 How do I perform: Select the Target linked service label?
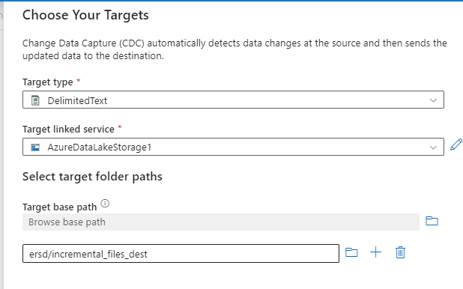68,129
